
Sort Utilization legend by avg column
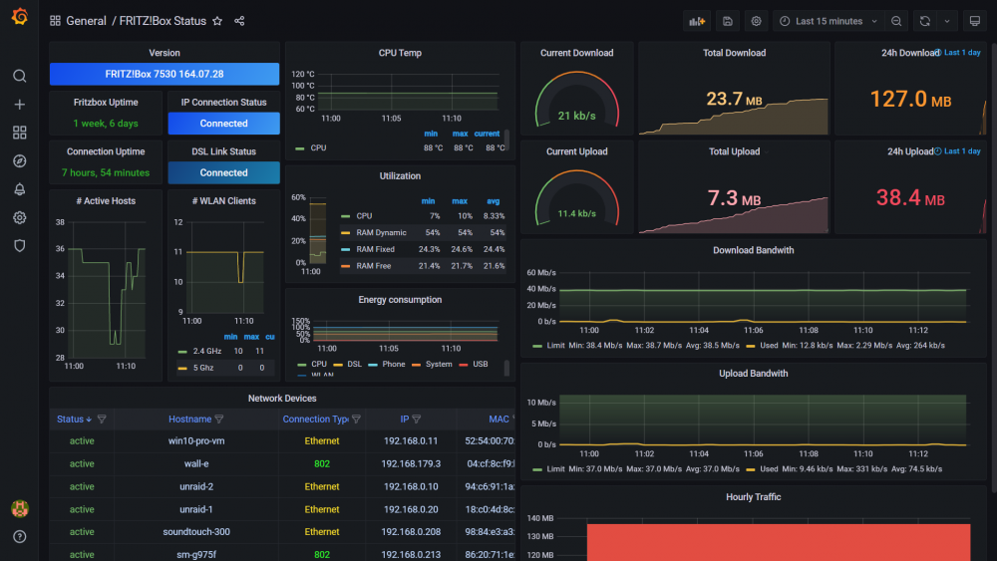(x=493, y=200)
